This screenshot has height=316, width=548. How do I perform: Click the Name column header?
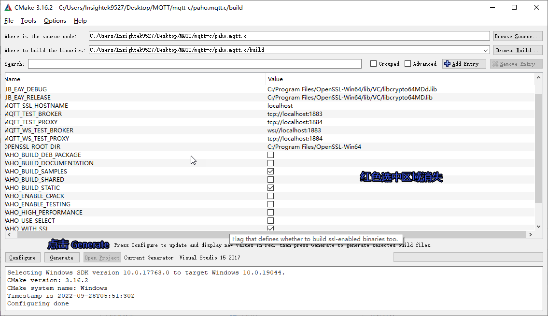click(x=135, y=79)
